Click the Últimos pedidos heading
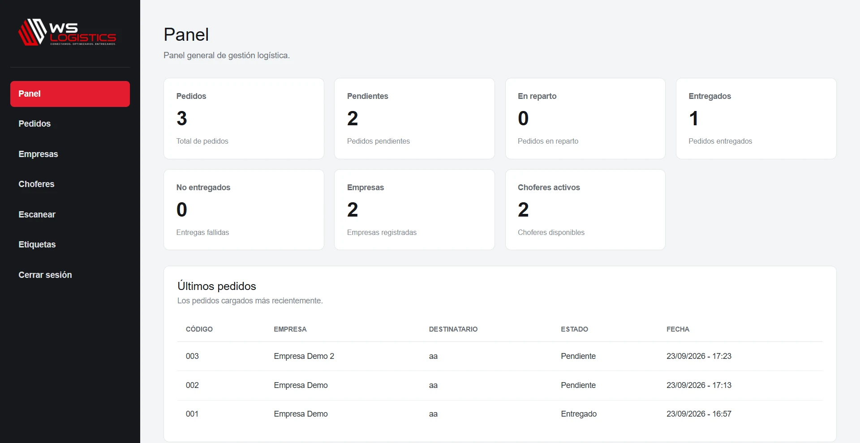 pyautogui.click(x=217, y=286)
